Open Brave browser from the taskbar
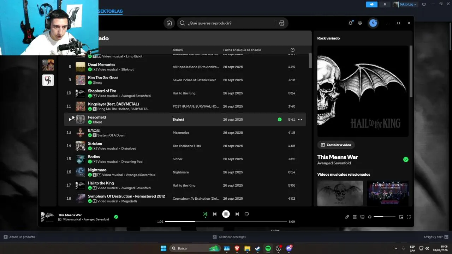 point(237,248)
